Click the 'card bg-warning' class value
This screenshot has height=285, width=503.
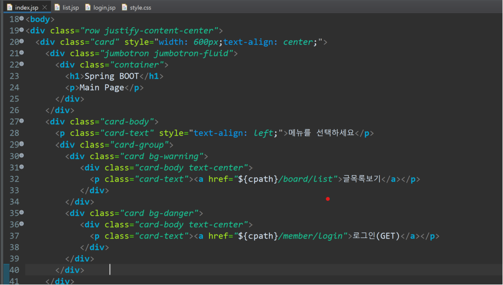click(x=161, y=156)
